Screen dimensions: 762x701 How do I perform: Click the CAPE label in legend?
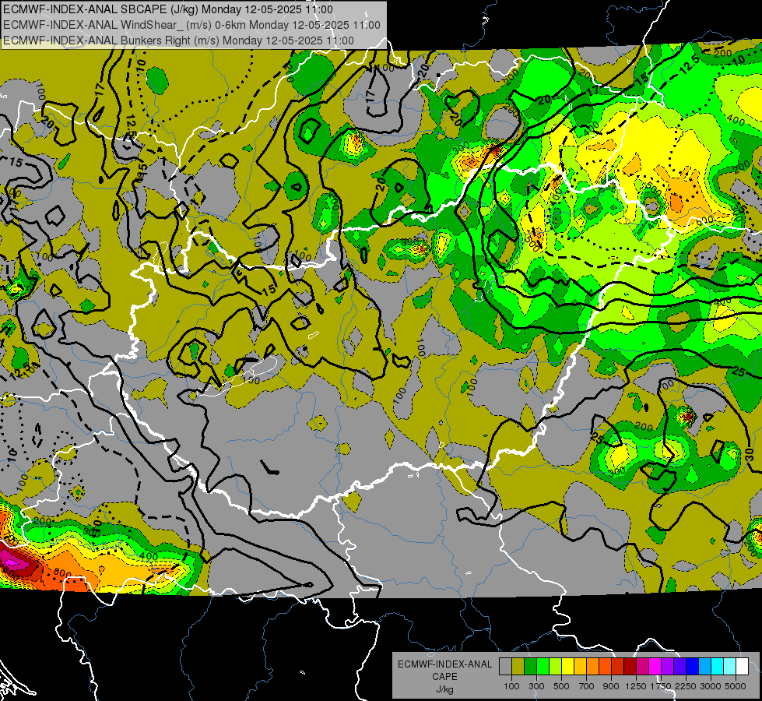(x=444, y=677)
